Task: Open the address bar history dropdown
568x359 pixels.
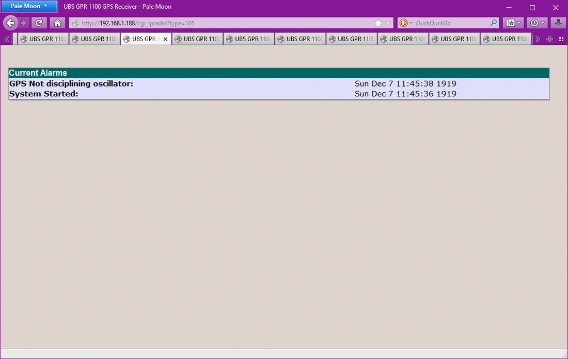Action: 388,23
